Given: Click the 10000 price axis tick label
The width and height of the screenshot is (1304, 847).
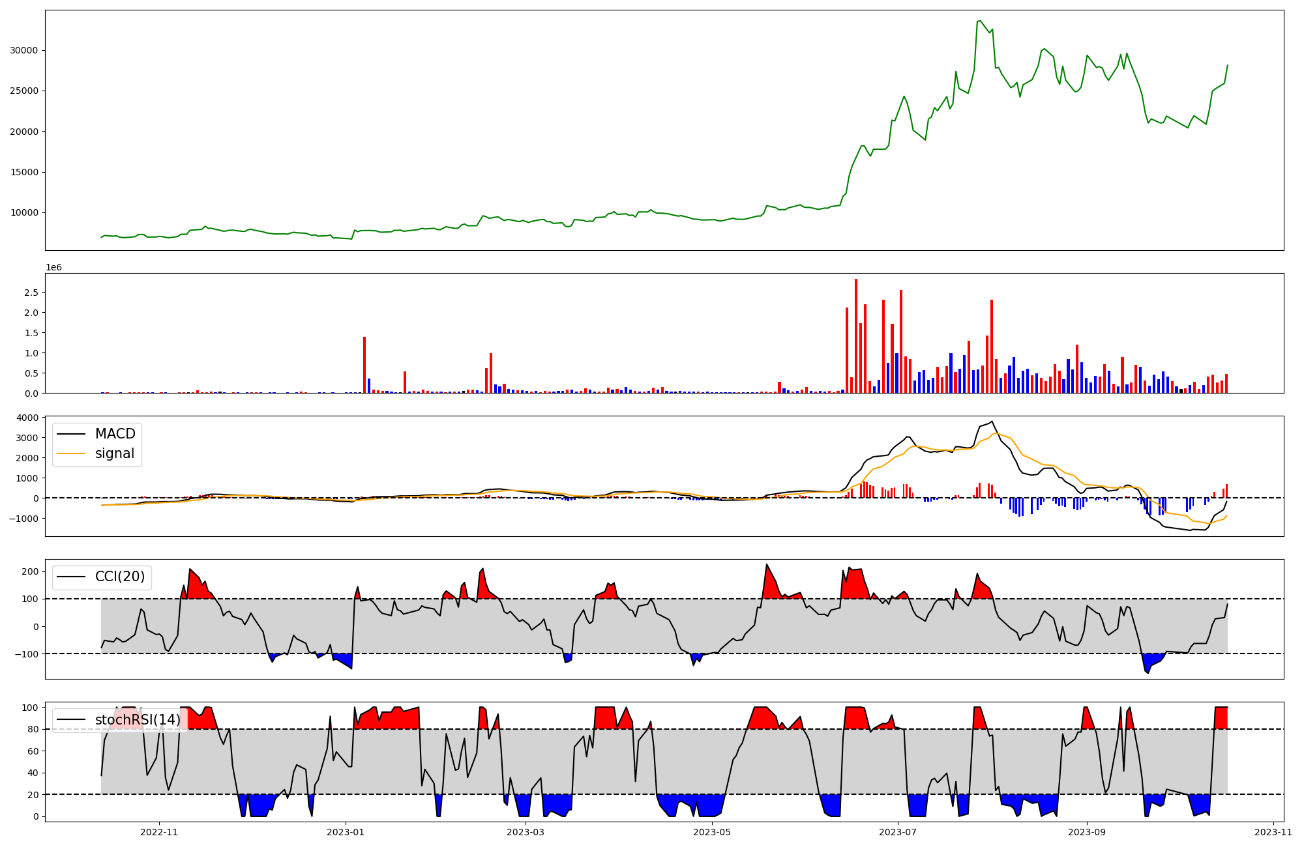Looking at the screenshot, I should [24, 212].
